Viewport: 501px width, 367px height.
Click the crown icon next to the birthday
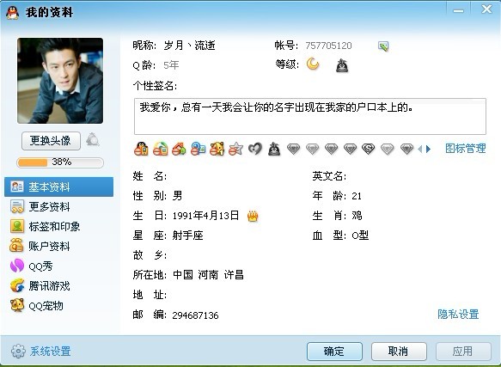[x=253, y=216]
